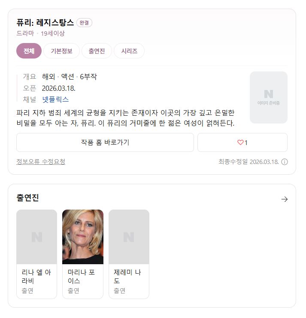Open the 넷플릭스 channel link
The image size is (306, 318).
[x=55, y=99]
